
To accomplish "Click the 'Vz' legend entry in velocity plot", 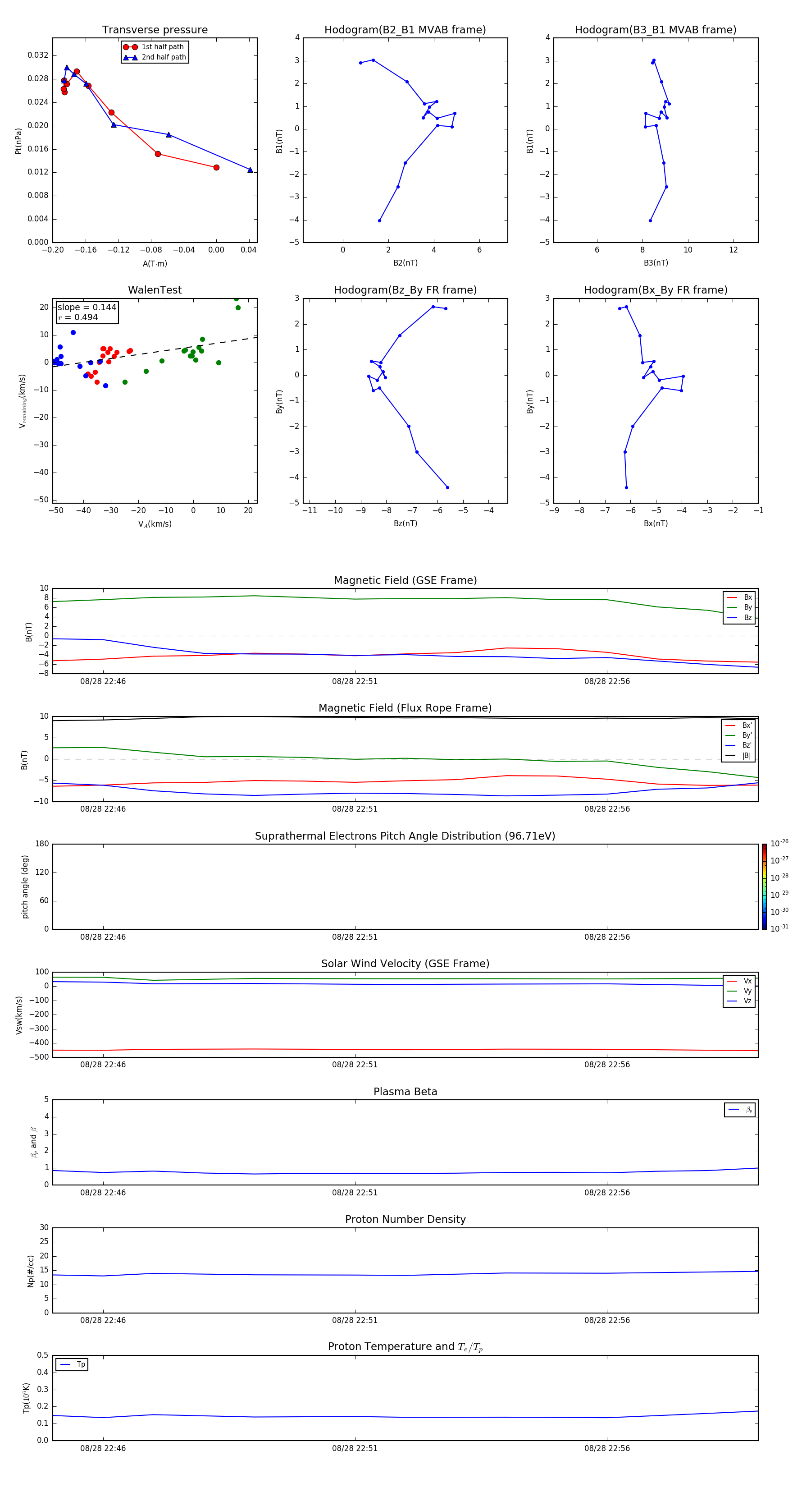I will tap(739, 1001).
